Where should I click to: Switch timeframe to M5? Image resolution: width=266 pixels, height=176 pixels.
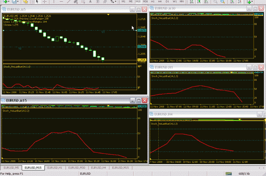(x=131, y=2)
